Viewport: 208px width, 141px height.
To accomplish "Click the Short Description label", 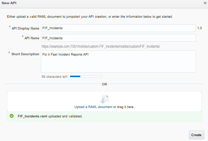I will point(25,54).
